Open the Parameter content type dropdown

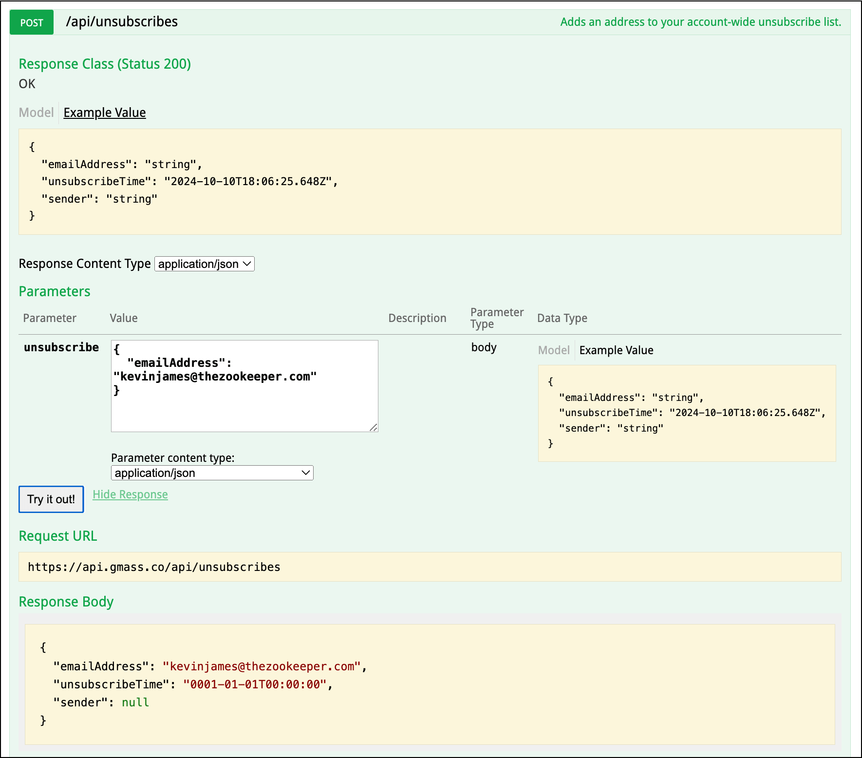[x=212, y=473]
